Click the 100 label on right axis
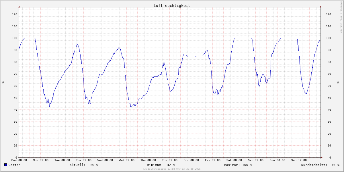The width and height of the screenshot is (344, 172). click(329, 38)
